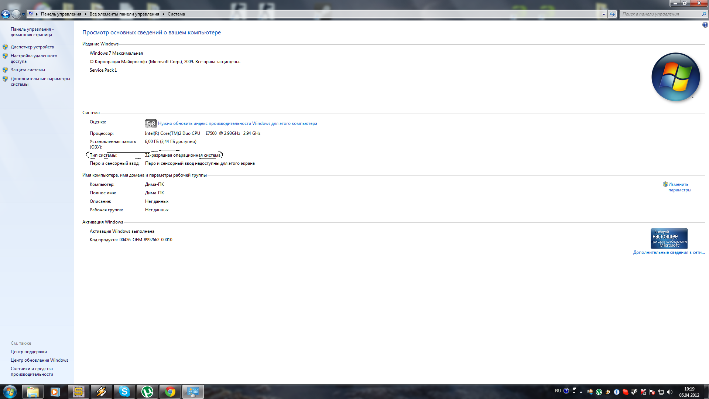Open the update performance index link
The image size is (709, 399).
237,123
